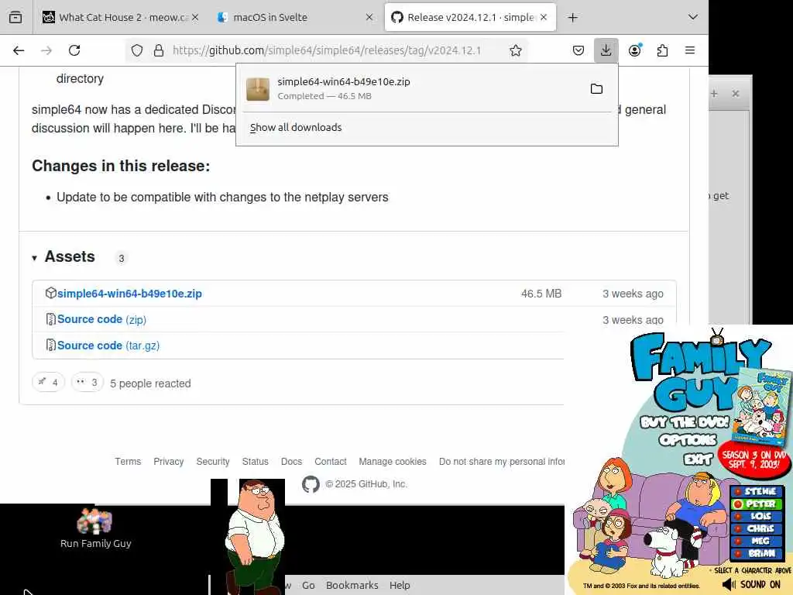
Task: Click the plus button on background window
Action: 714,94
